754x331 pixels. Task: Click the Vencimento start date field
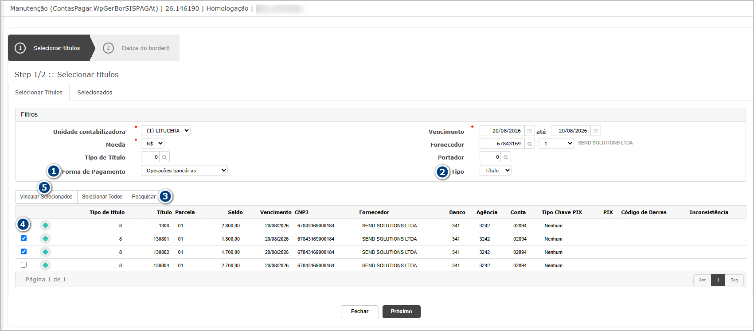coord(502,131)
